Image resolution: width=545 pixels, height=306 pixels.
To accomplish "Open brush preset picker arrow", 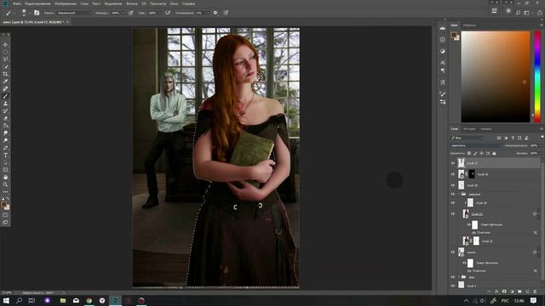I will [29, 13].
